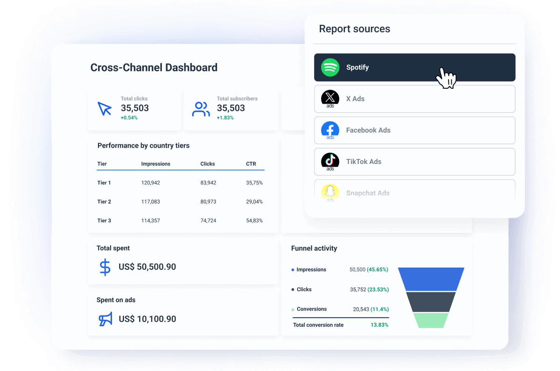The image size is (560, 371).
Task: Open the Facebook Ads report source
Action: [414, 130]
